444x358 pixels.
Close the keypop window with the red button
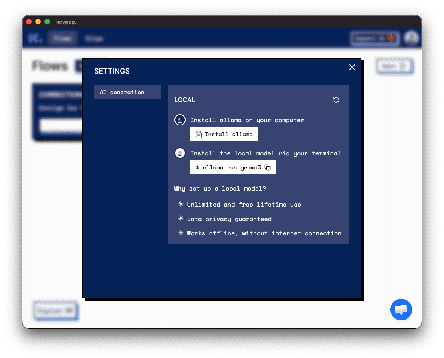[x=29, y=22]
